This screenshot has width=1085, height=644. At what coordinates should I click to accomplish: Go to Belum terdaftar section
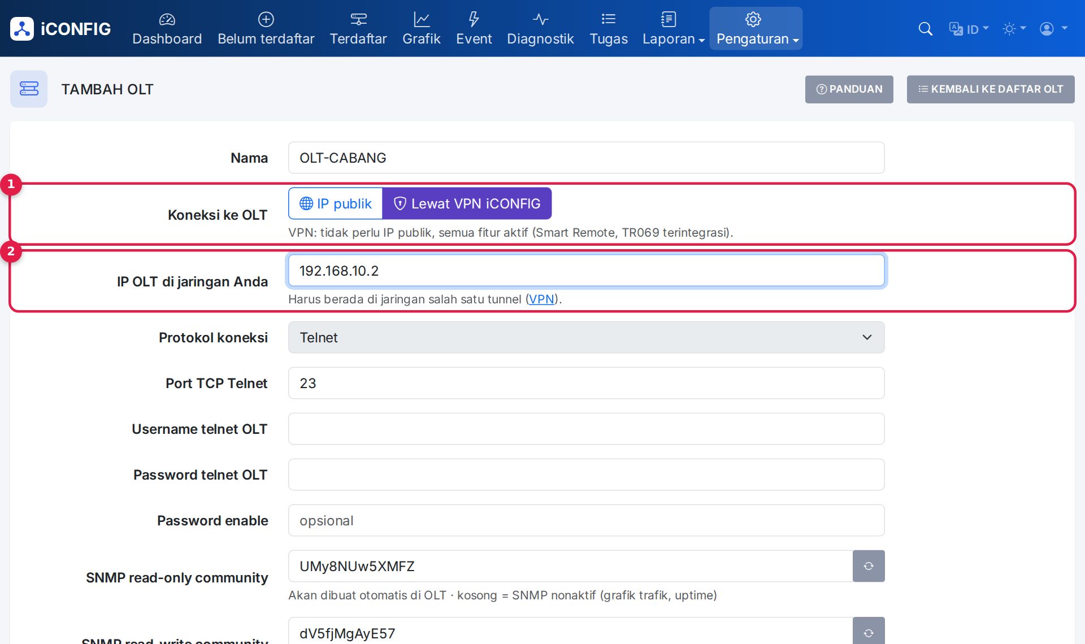(x=266, y=29)
